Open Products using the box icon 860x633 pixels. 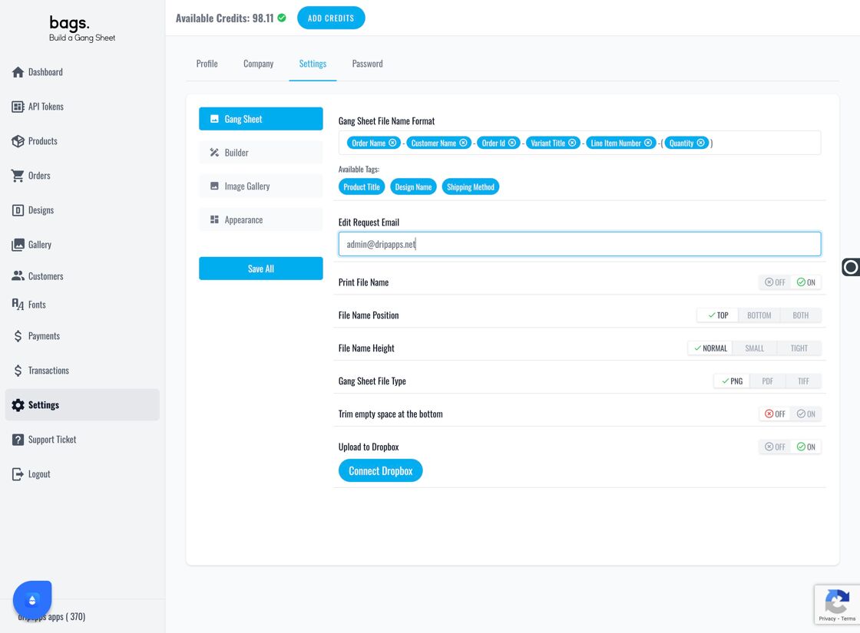point(18,141)
